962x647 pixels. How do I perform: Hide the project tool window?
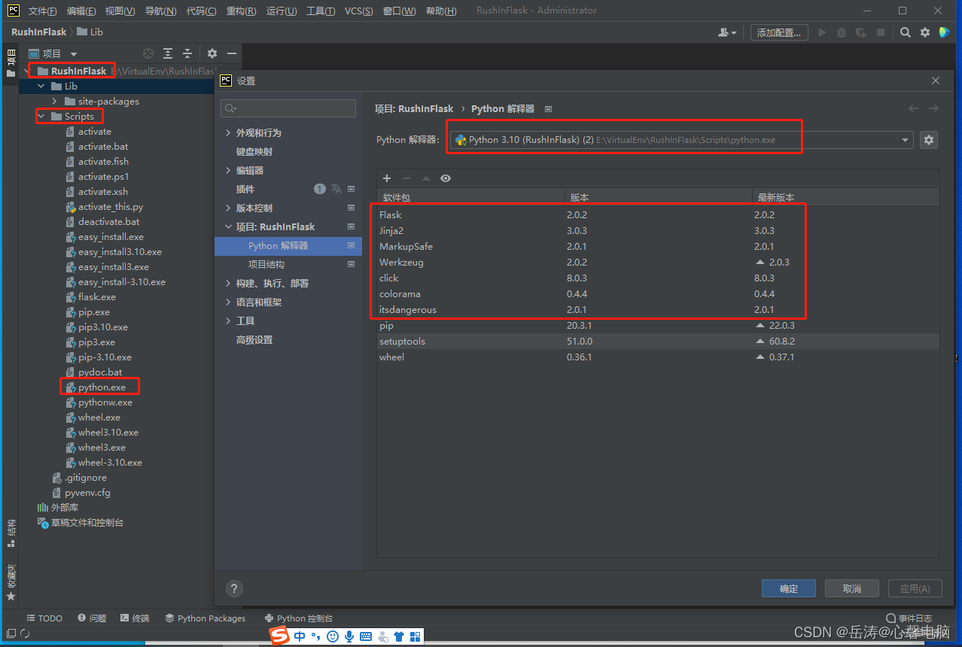click(232, 53)
